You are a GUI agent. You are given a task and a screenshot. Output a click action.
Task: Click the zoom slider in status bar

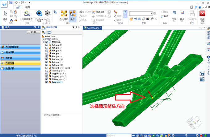(x=186, y=135)
